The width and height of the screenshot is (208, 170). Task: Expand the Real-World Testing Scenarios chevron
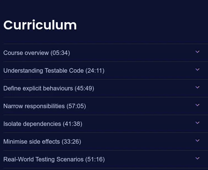point(197,158)
